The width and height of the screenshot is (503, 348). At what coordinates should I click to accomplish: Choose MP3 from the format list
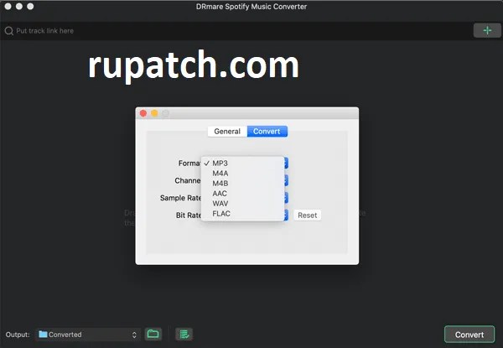pyautogui.click(x=242, y=164)
